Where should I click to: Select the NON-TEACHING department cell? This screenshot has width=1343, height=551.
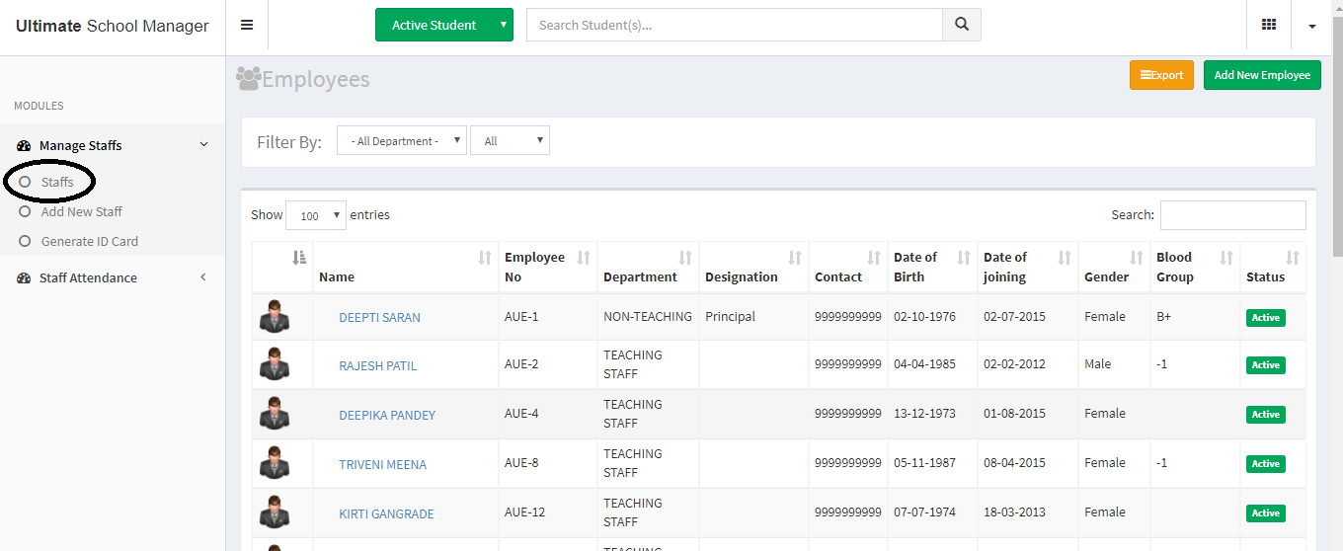[648, 317]
